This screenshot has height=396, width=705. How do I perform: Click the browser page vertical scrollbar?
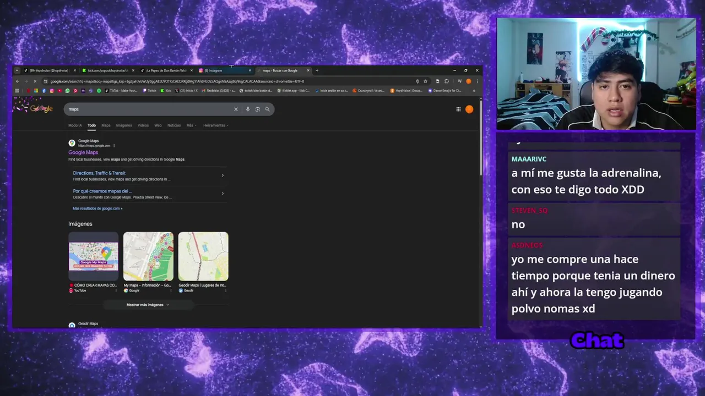pos(481,137)
